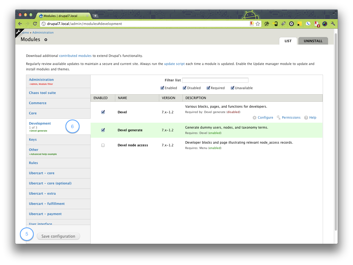Screen dimensions: 353x265
Task: Bookmark the page with the star icon
Action: click(x=258, y=24)
